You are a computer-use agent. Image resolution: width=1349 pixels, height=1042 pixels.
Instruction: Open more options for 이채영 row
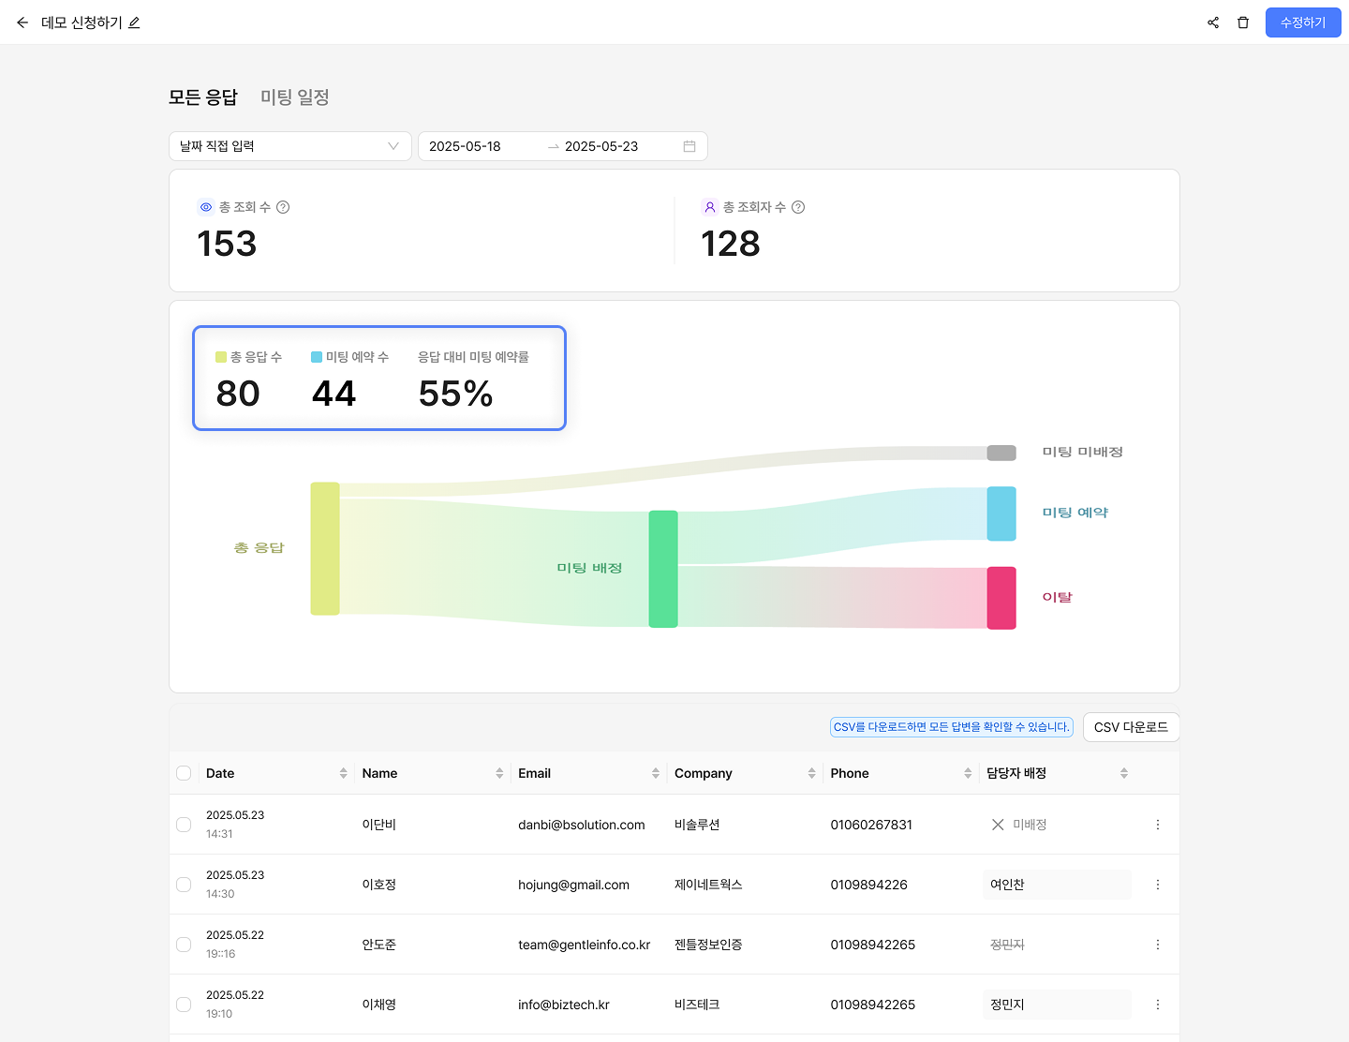coord(1158,1005)
